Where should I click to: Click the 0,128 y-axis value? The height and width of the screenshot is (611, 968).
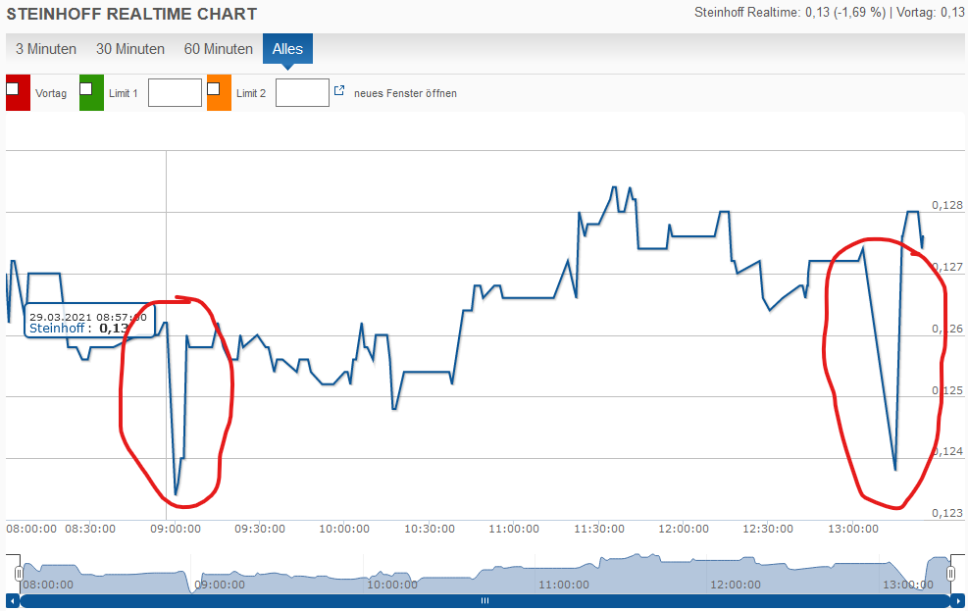pyautogui.click(x=947, y=206)
